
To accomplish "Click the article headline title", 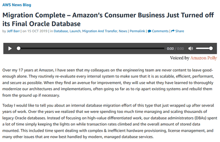I will click(108, 20).
